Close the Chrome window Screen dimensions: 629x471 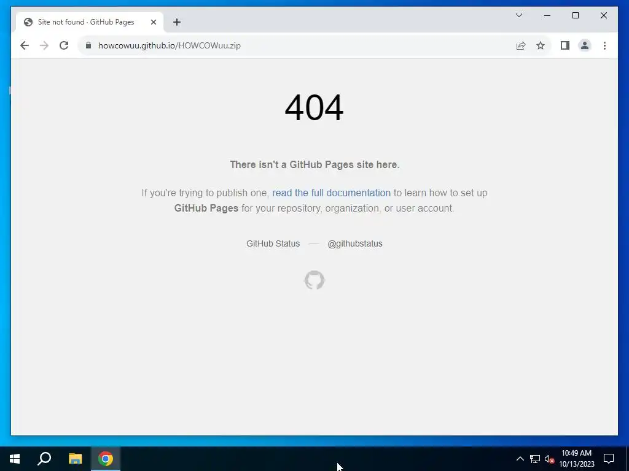click(603, 15)
